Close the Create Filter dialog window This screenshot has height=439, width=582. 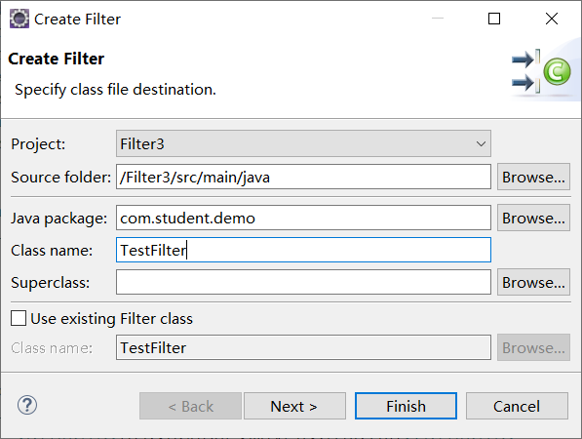tap(552, 19)
